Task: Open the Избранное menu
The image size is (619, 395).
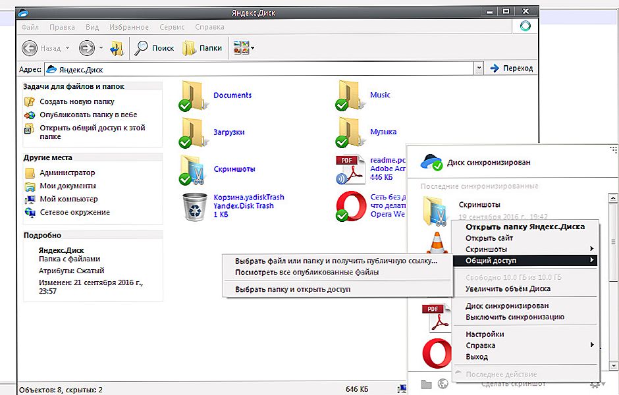Action: coord(129,27)
